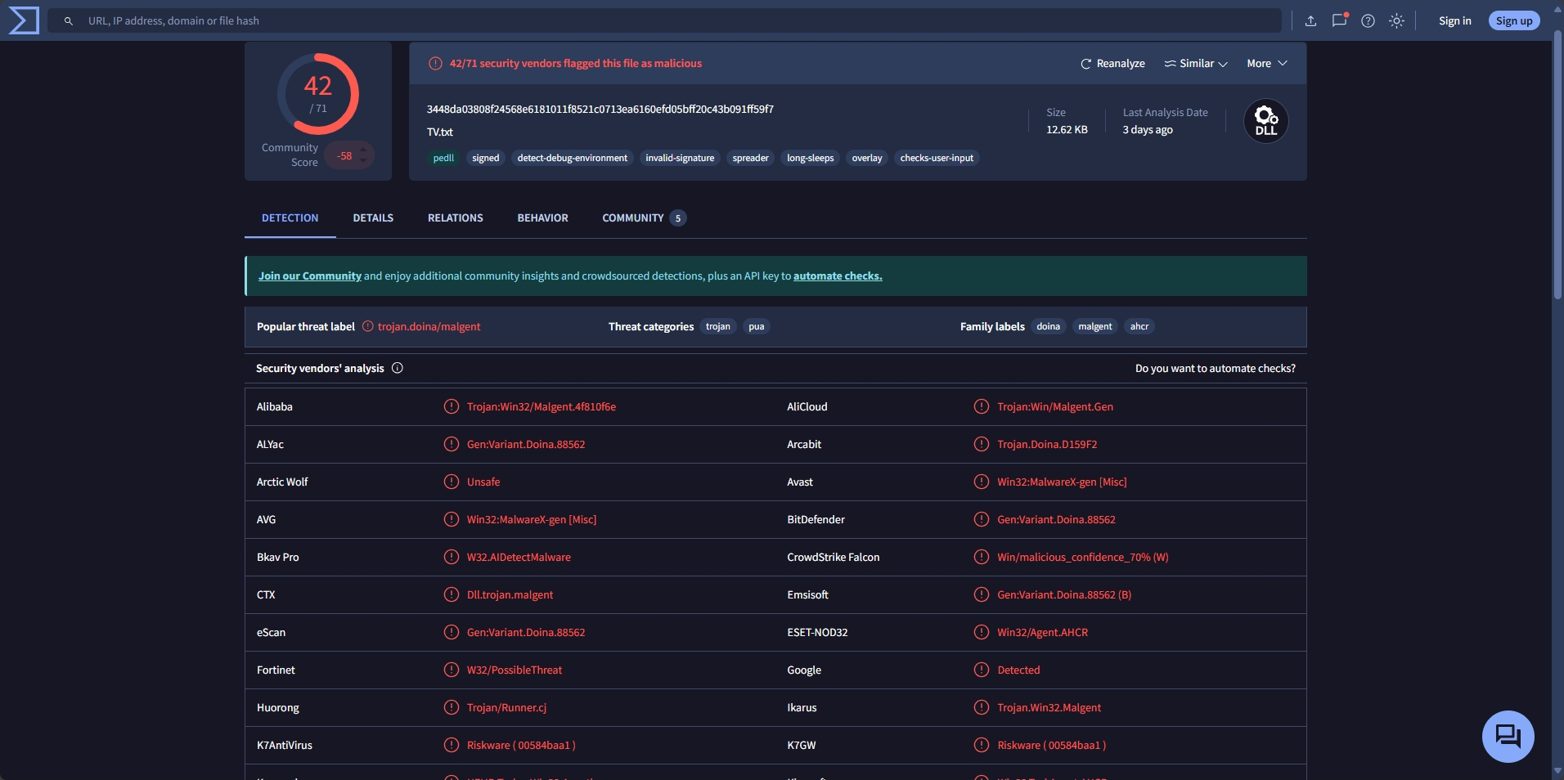This screenshot has height=780, width=1564.
Task: Toggle between light and dark theme
Action: coord(1397,20)
